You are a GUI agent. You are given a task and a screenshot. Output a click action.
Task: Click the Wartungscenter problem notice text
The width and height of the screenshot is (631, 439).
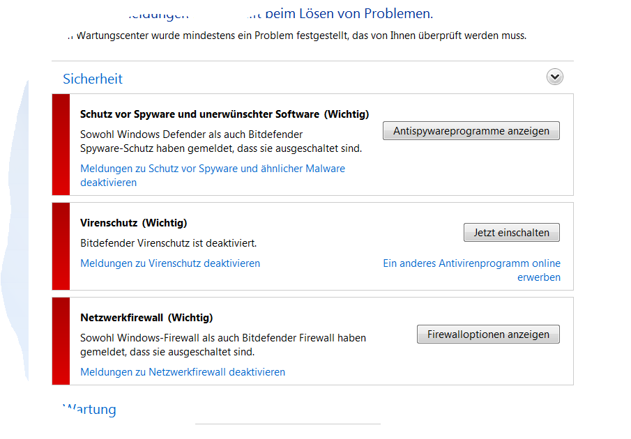click(x=300, y=35)
